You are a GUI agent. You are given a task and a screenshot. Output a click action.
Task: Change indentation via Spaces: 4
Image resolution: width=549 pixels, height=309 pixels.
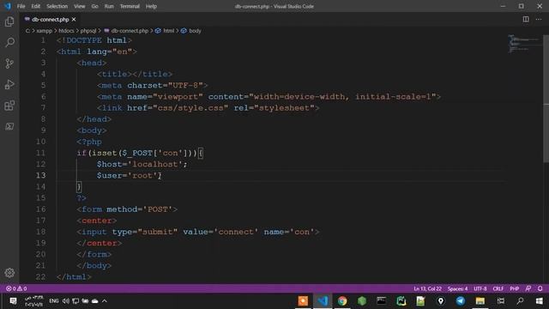(457, 288)
